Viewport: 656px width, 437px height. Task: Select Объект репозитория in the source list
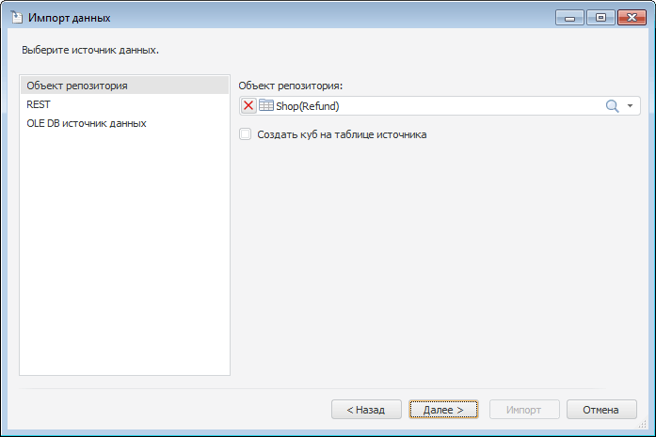(77, 86)
